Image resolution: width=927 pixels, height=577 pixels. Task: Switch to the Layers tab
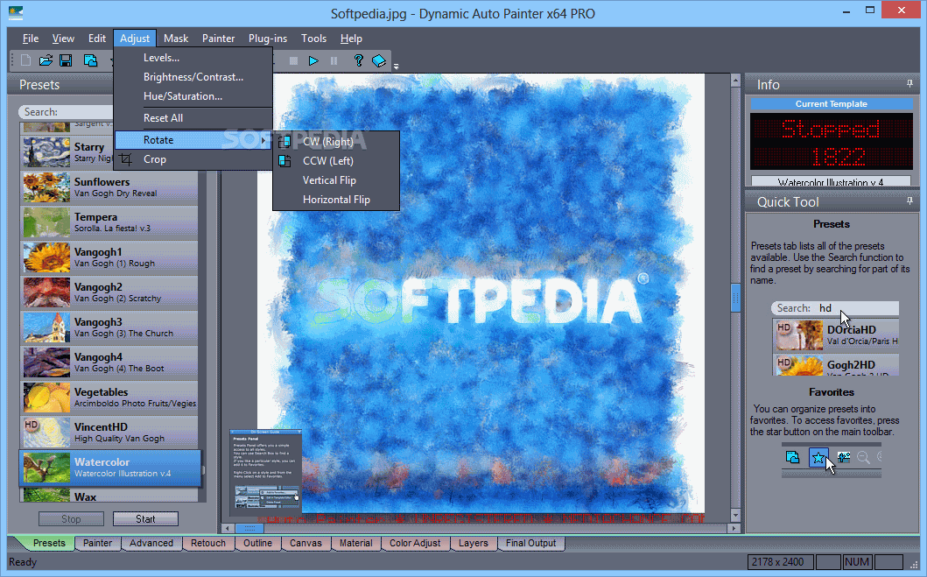(x=473, y=543)
